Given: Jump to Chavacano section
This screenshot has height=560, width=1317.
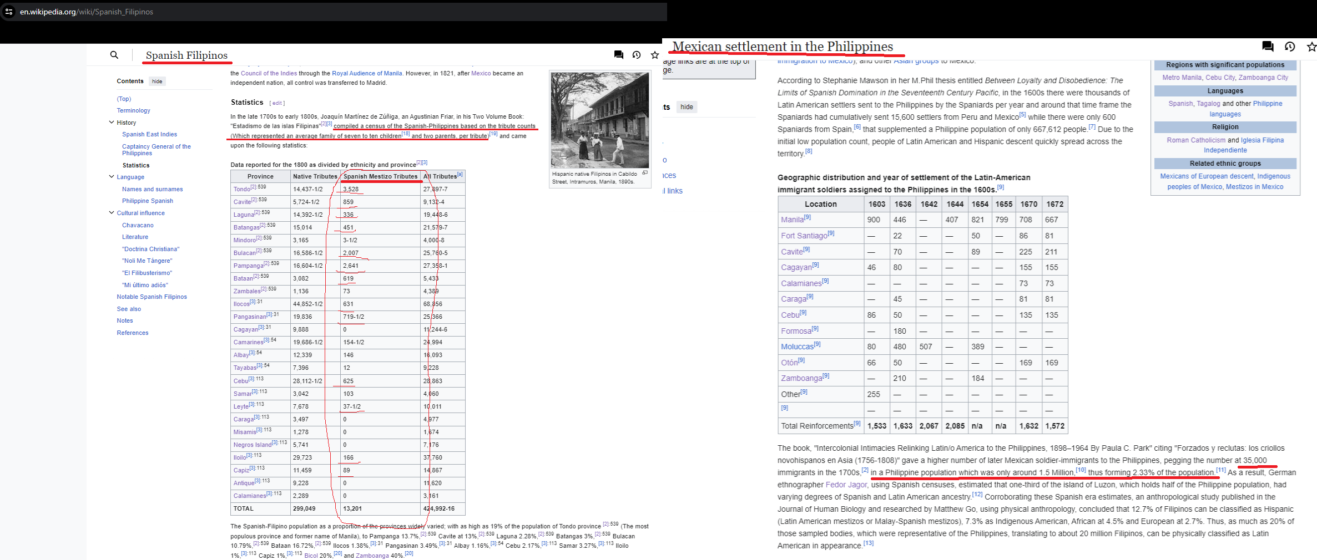Looking at the screenshot, I should [x=138, y=225].
